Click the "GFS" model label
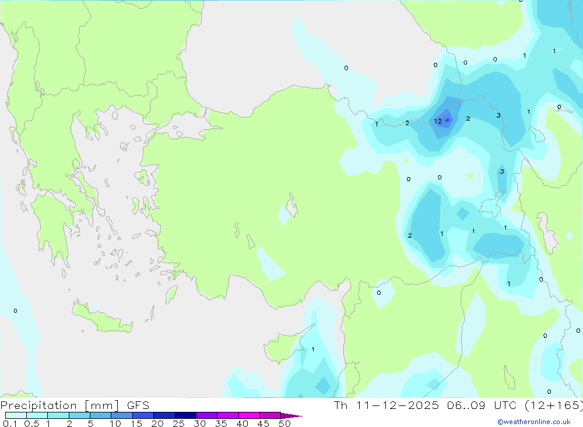 click(x=138, y=405)
